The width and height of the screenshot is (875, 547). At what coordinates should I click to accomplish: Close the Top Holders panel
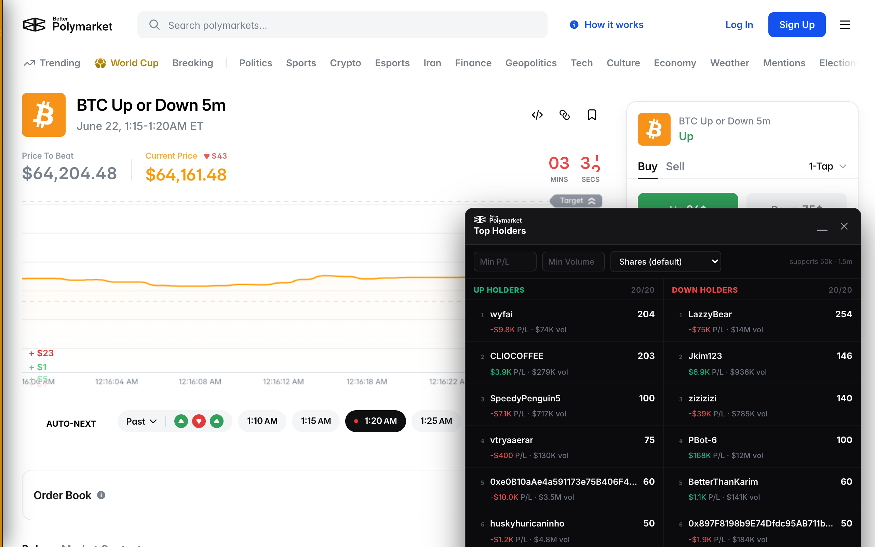[844, 226]
